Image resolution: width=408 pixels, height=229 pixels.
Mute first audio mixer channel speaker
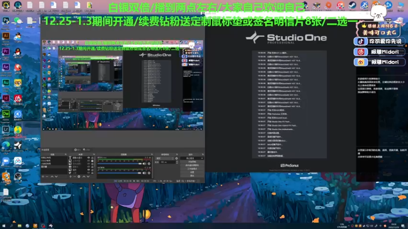pyautogui.click(x=144, y=163)
